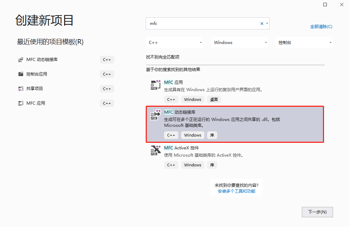Click the MFC 应用 icon in recent templates
The image size is (349, 227).
tap(21, 103)
